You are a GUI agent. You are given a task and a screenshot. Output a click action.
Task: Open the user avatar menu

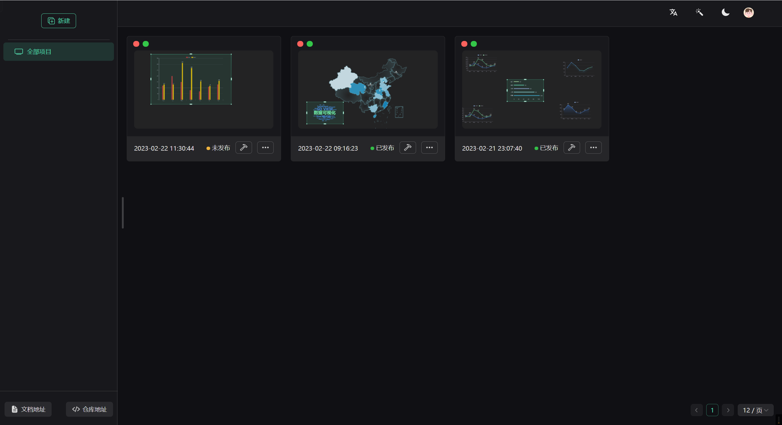(748, 13)
